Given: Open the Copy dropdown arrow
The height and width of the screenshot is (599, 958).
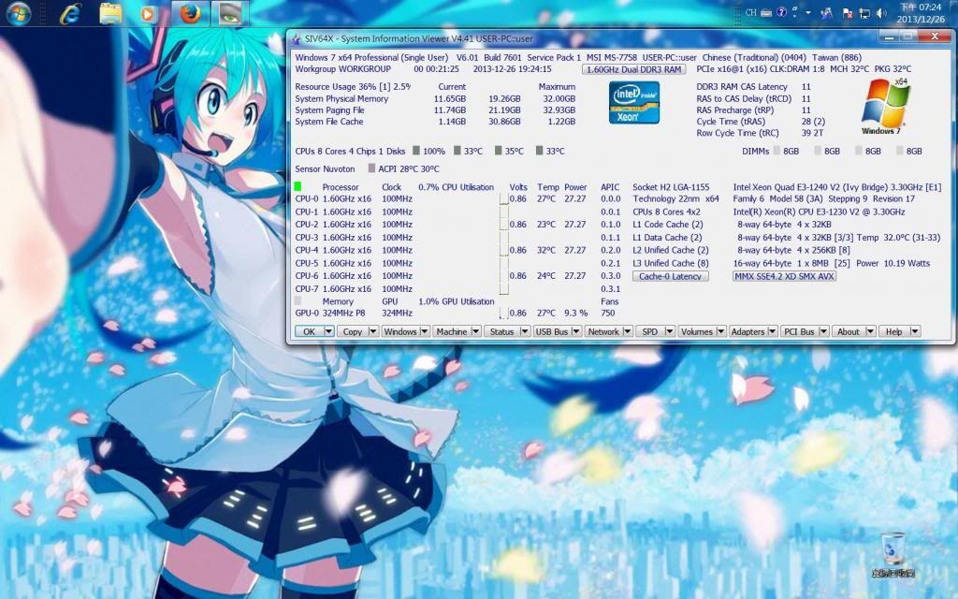Looking at the screenshot, I should 373,331.
